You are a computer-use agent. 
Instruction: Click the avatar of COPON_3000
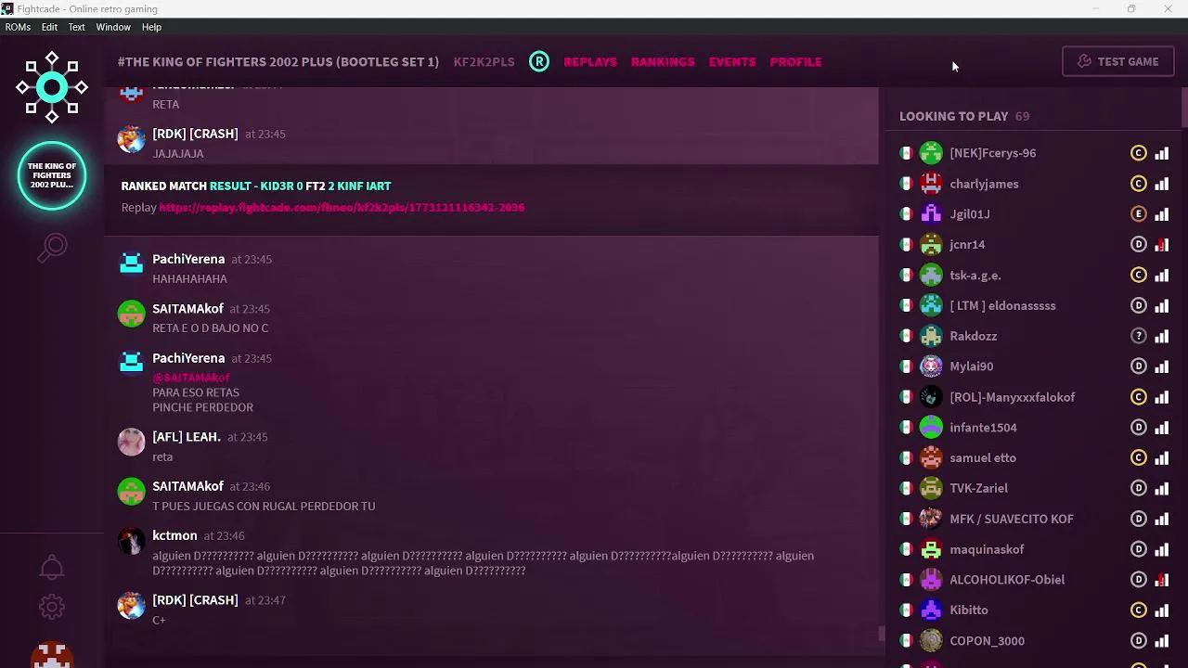pos(931,640)
